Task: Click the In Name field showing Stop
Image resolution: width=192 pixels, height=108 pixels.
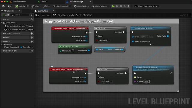Action: tap(146, 82)
